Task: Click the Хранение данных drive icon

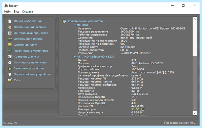Action: [10, 57]
